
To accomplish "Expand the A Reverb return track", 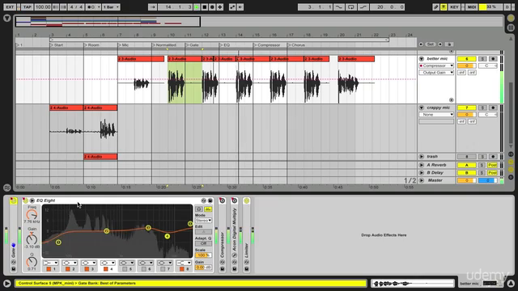I will (421, 165).
